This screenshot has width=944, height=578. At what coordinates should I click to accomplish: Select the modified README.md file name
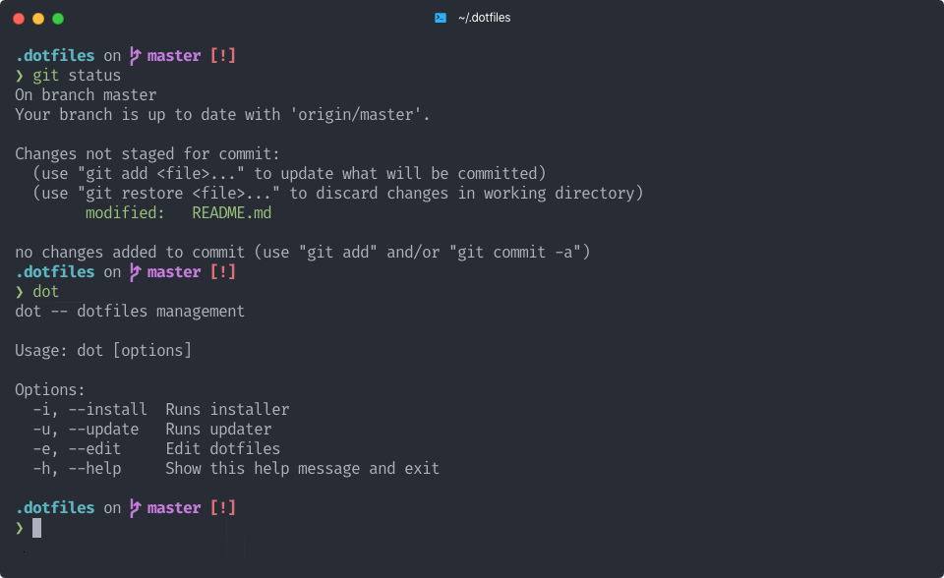click(x=231, y=212)
